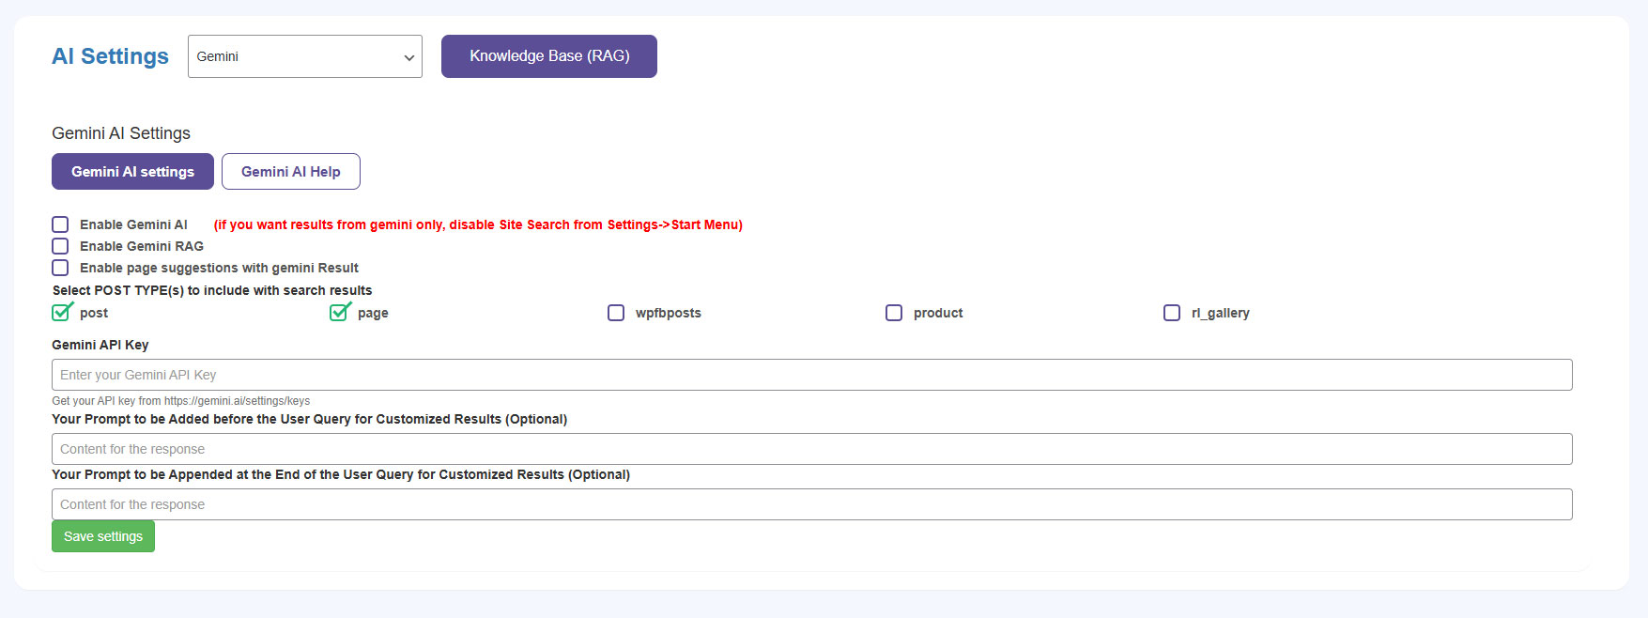Click the prompt-before-user-query text field

(x=811, y=449)
